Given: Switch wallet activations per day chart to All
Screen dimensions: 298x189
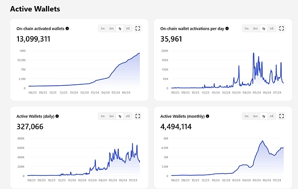Looking at the screenshot, I should tap(272, 28).
